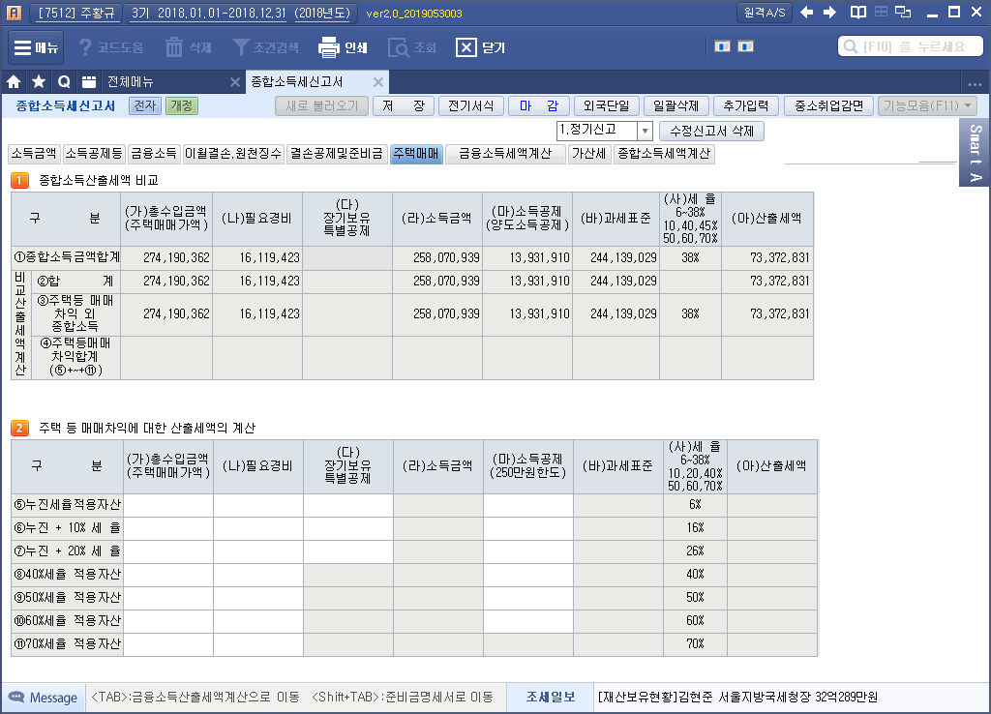Close the 종합소득세신고서 document tab
The image size is (991, 714).
click(378, 82)
